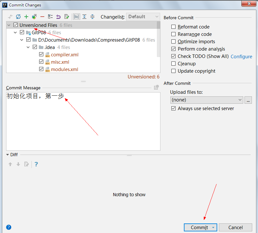Toggle the Group by Directory icon

click(76, 17)
